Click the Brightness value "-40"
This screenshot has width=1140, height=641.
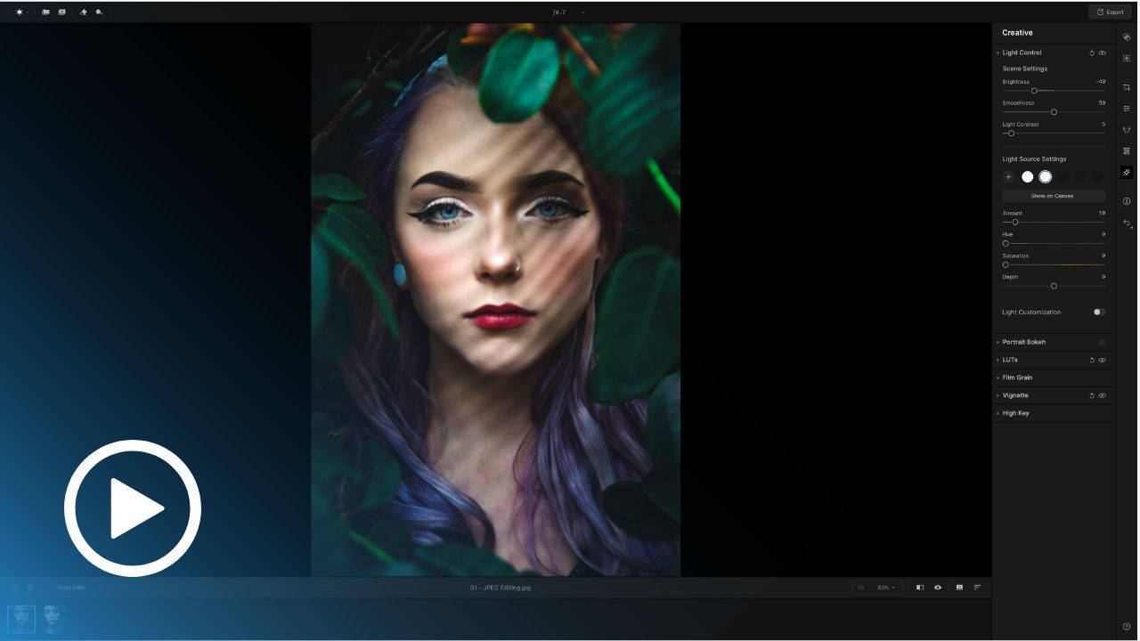(x=1101, y=82)
